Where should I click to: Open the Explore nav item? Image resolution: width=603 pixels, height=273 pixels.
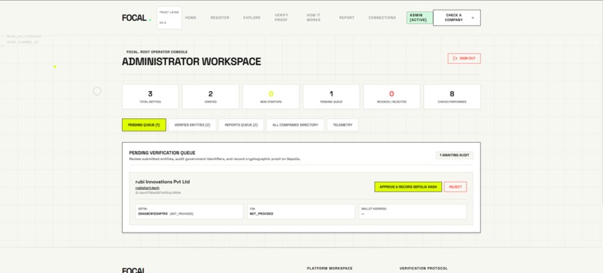252,18
